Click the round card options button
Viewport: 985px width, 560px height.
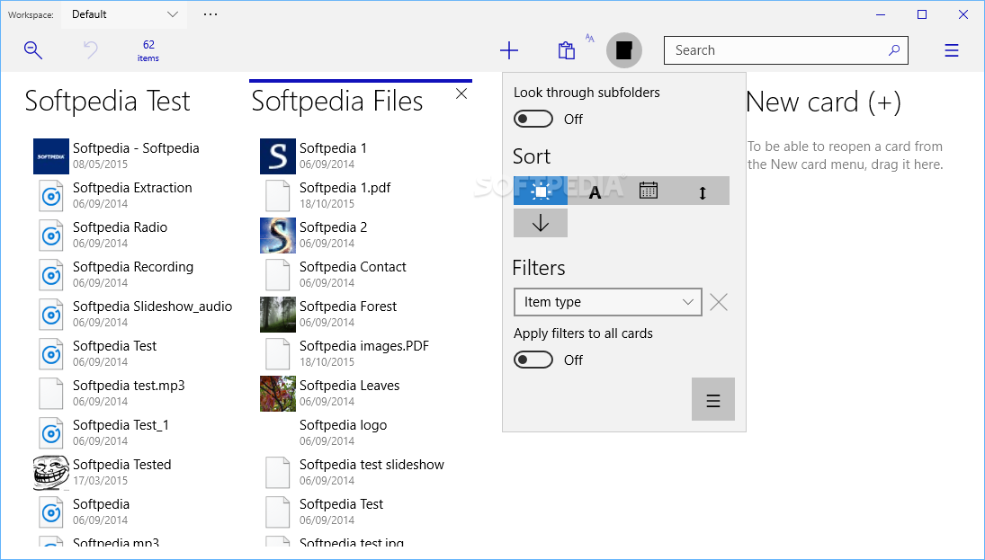[x=623, y=50]
